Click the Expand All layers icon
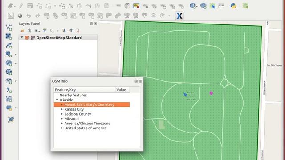This screenshot has width=285, height=160. pos(64,31)
